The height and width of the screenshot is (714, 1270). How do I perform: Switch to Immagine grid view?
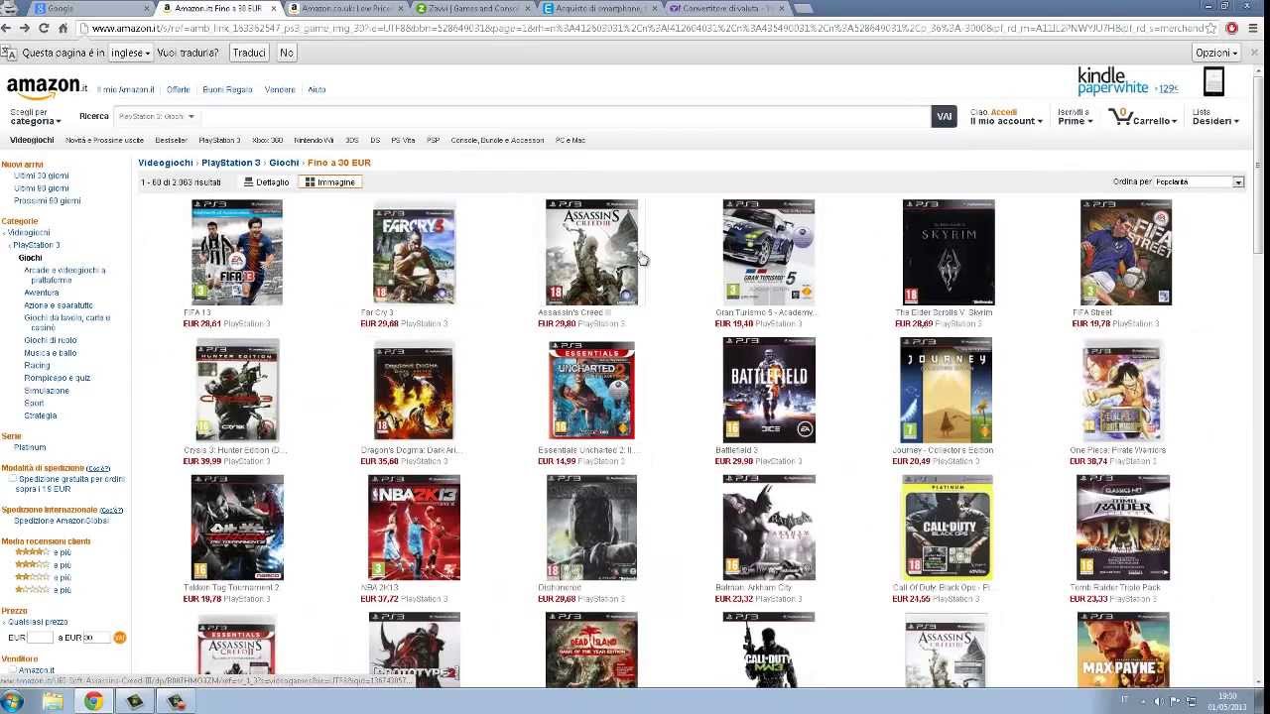pos(330,182)
